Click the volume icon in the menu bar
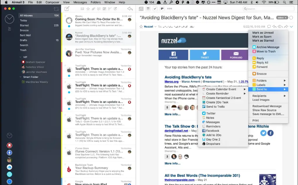This screenshot has width=298, height=185. pyautogui.click(x=257, y=2)
